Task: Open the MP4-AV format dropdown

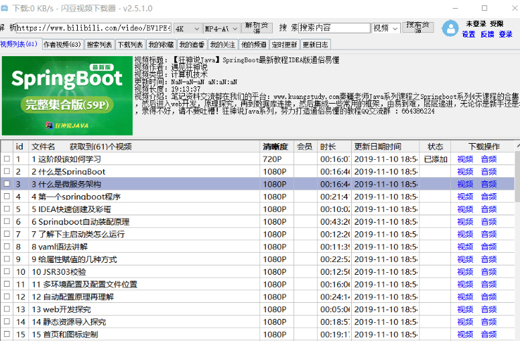Action: point(222,29)
